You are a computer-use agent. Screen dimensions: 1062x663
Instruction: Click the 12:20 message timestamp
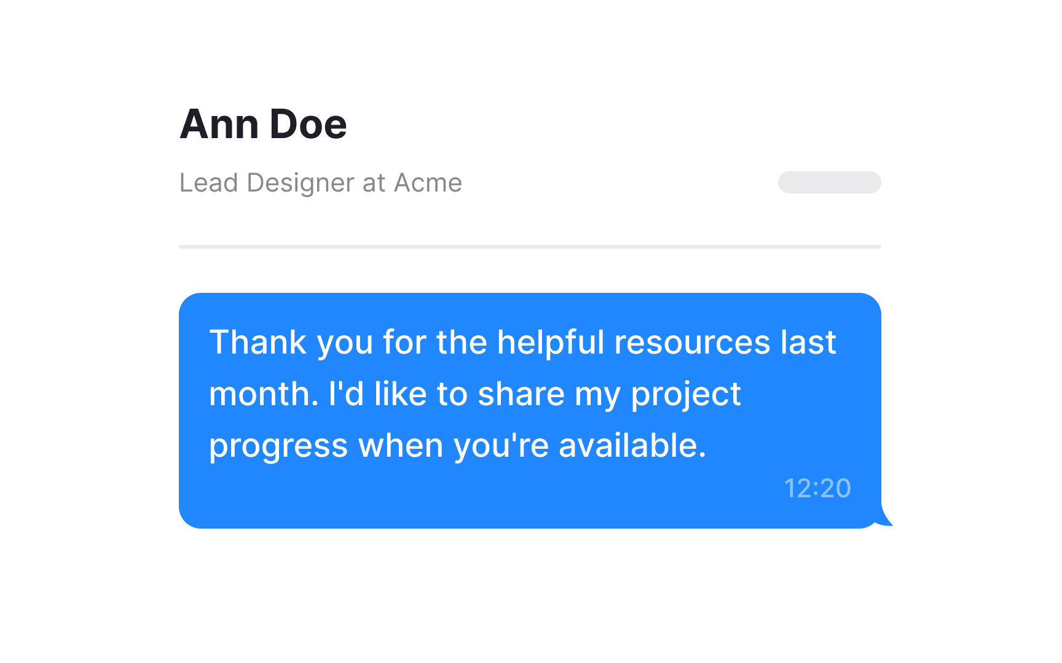pyautogui.click(x=817, y=489)
